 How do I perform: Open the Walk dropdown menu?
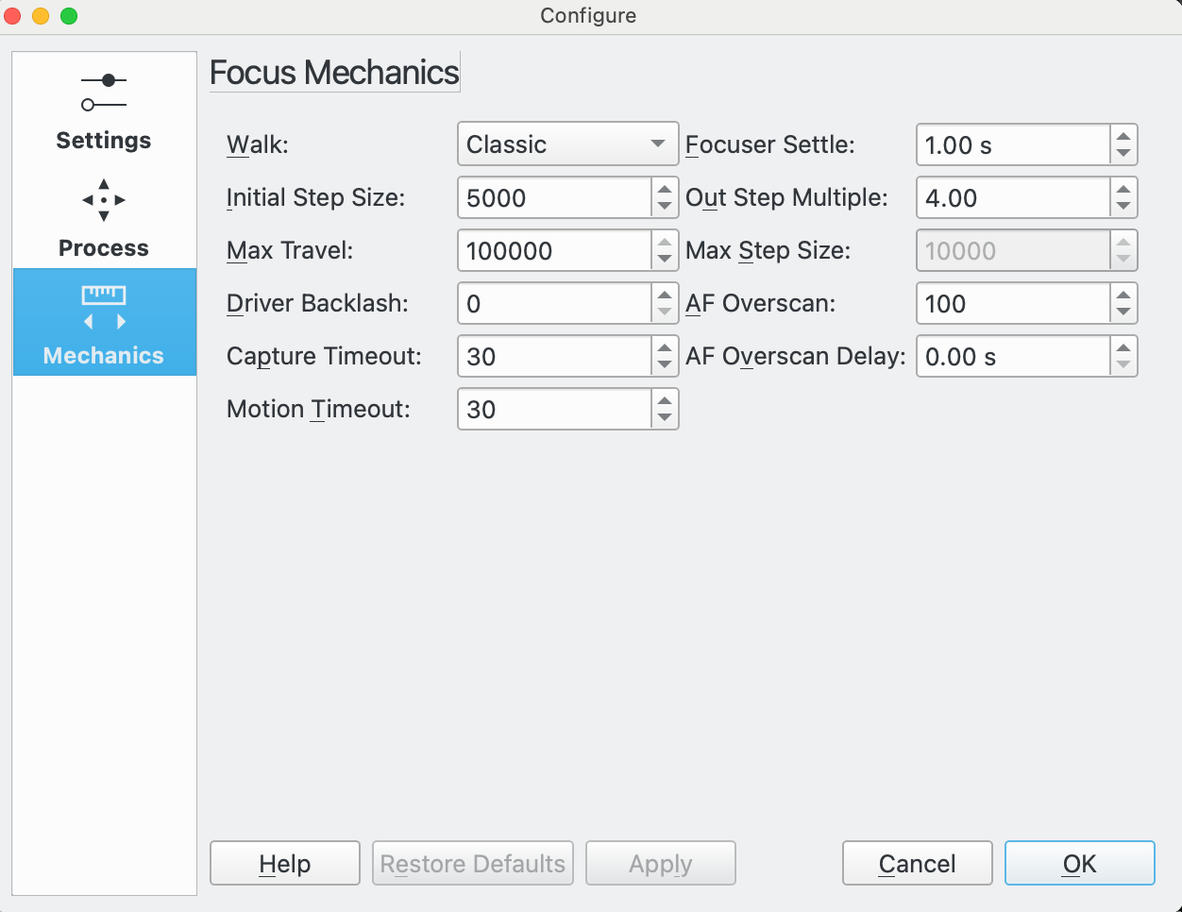tap(567, 144)
